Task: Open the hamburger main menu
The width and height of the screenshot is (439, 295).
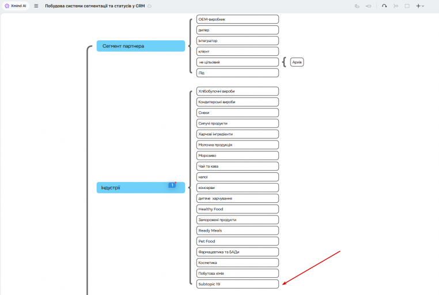Action: tap(36, 6)
